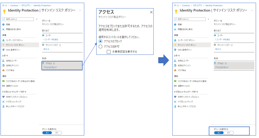Open リスクのあるユーザーが検出された警告 in right pane menu
Viewport: 259px width, 138px height.
click(x=192, y=81)
